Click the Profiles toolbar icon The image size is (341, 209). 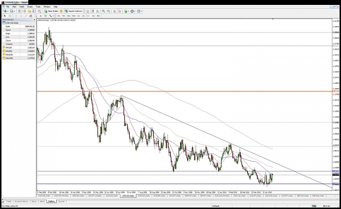tap(11, 11)
